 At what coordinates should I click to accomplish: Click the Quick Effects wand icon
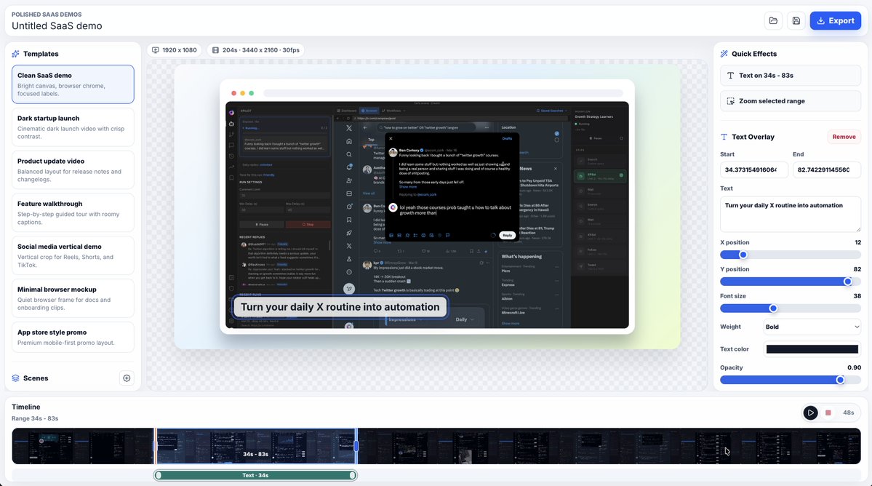click(724, 54)
